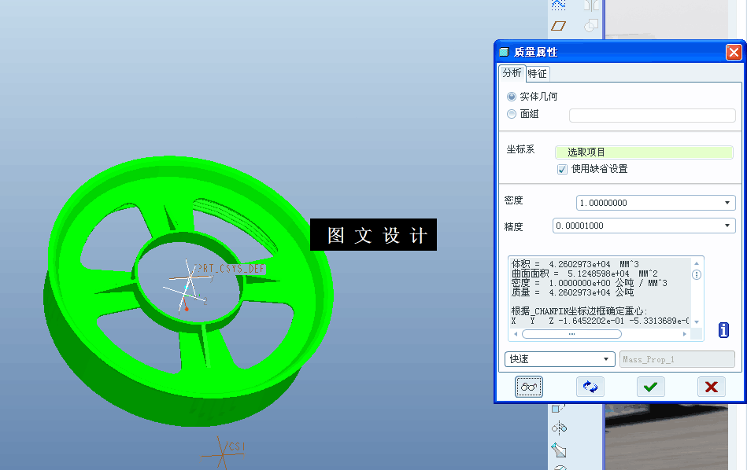Click the eyeglasses preview icon
This screenshot has width=747, height=470.
(x=528, y=386)
